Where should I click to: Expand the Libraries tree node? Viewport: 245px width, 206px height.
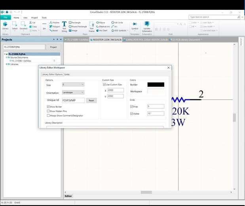click(x=6, y=64)
